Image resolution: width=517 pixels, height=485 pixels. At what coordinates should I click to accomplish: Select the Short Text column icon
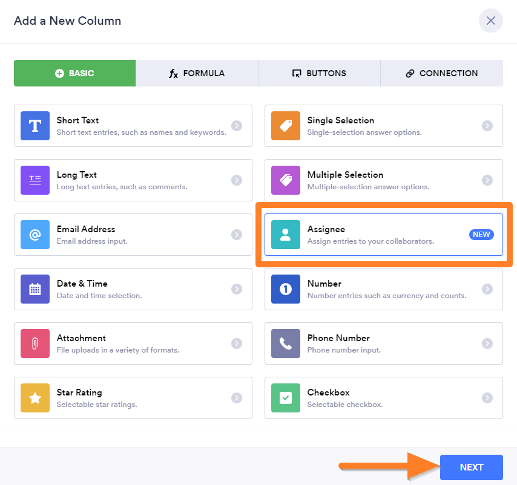[35, 126]
